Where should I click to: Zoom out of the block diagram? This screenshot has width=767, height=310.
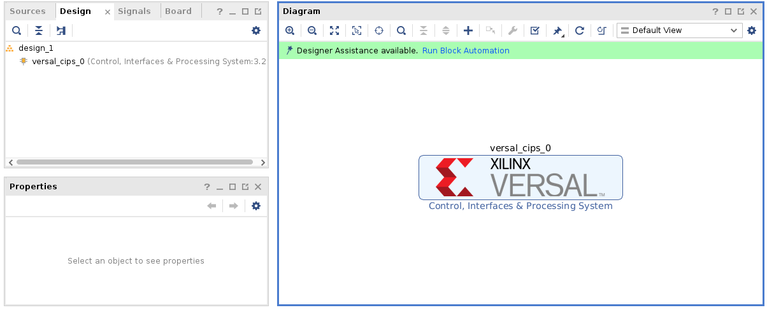coord(312,30)
